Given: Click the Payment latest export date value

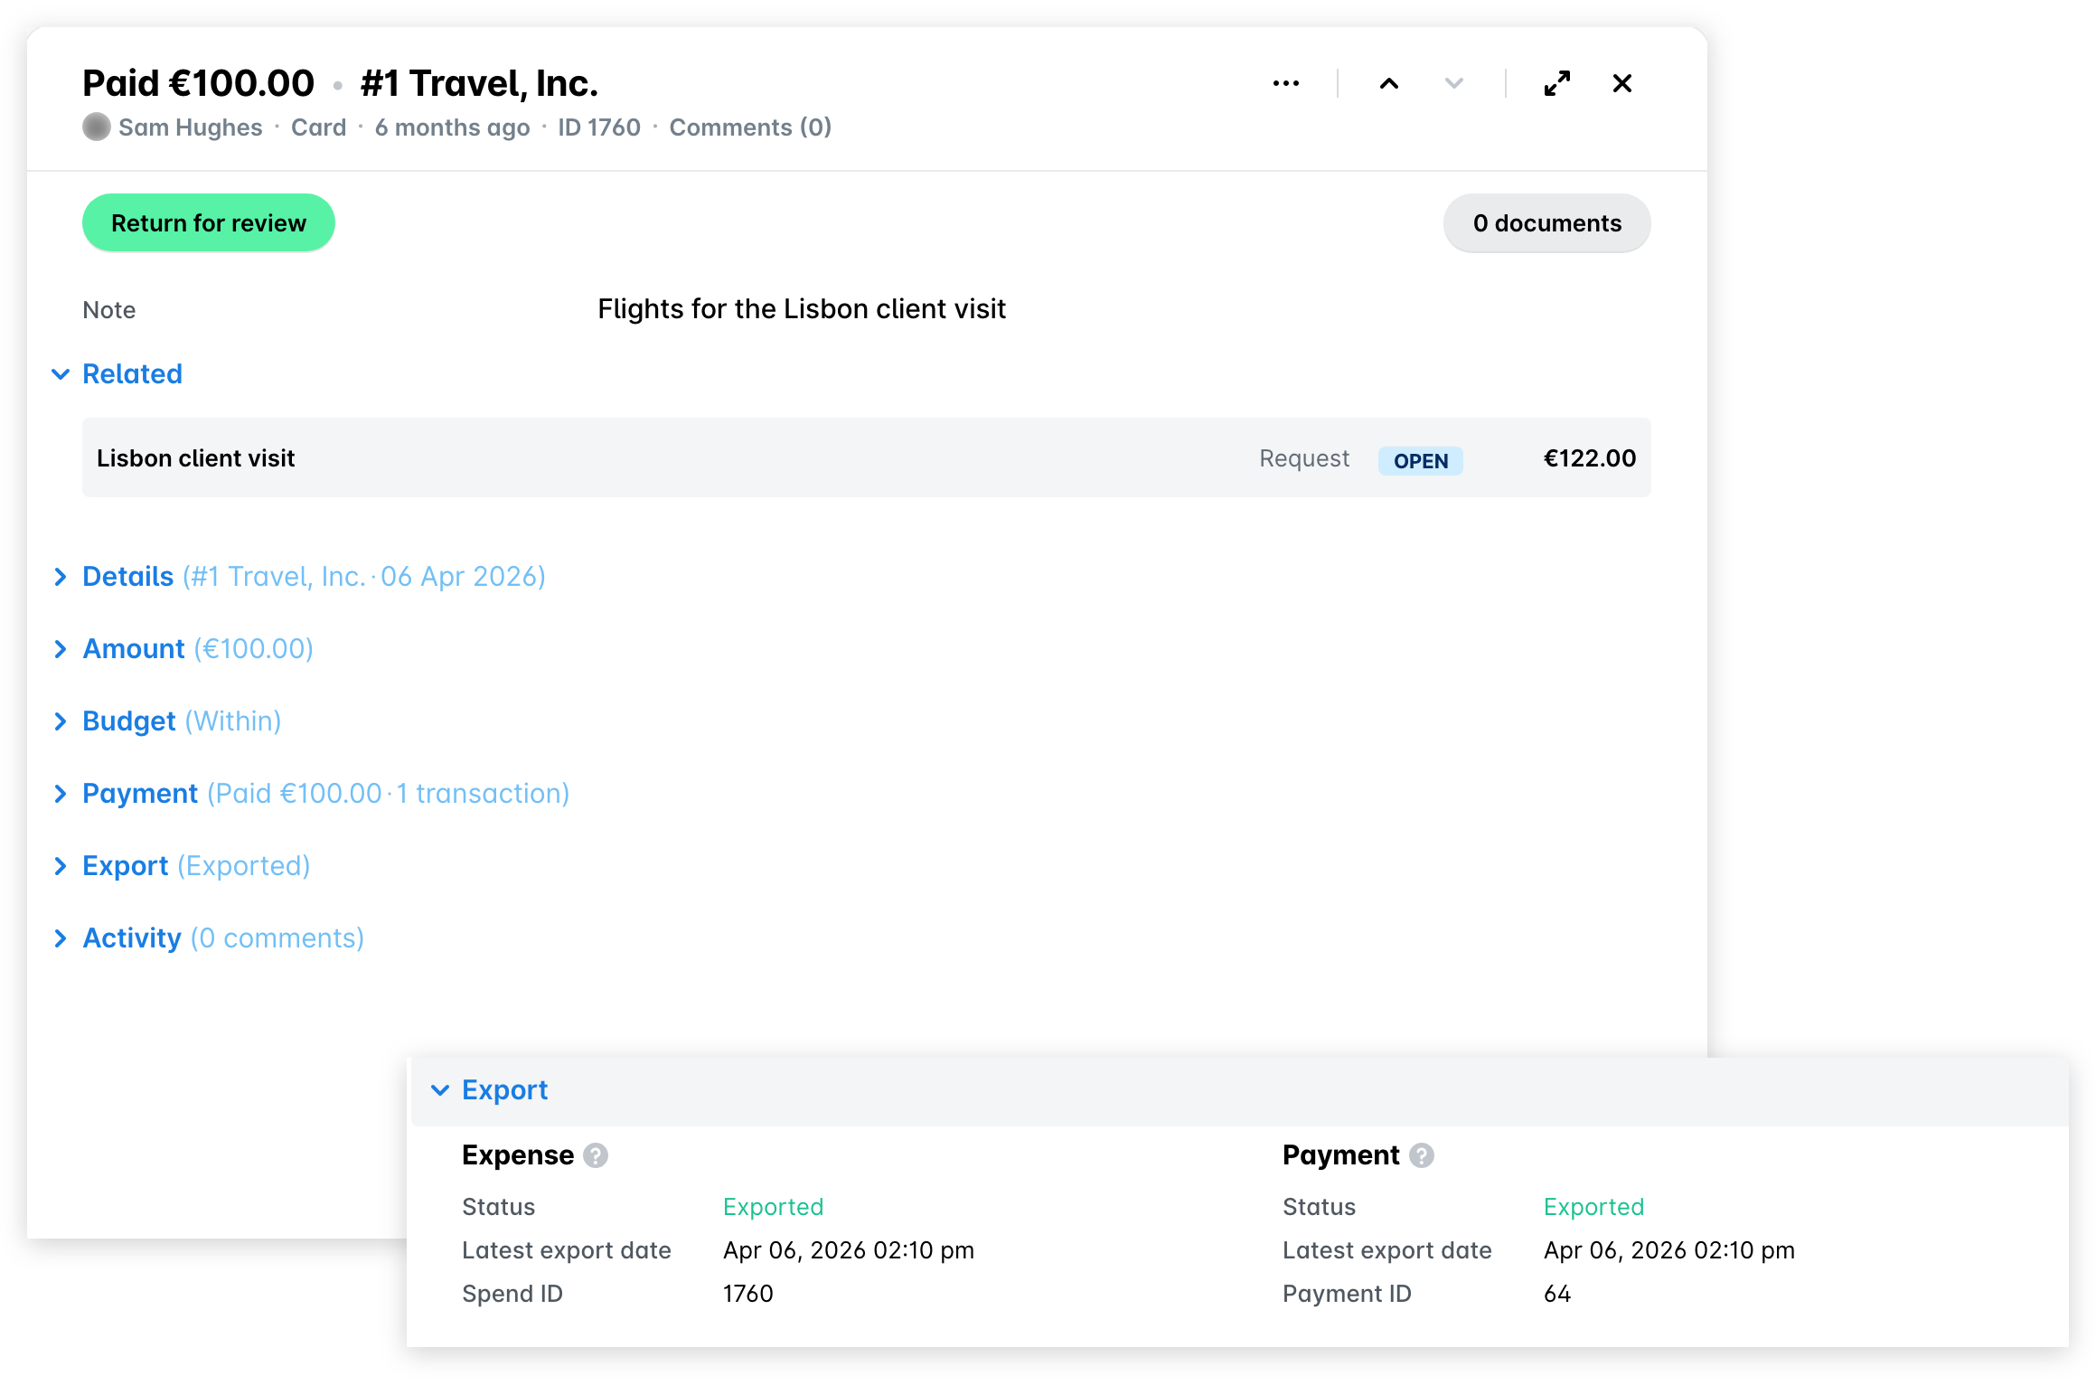Looking at the screenshot, I should click(1669, 1250).
